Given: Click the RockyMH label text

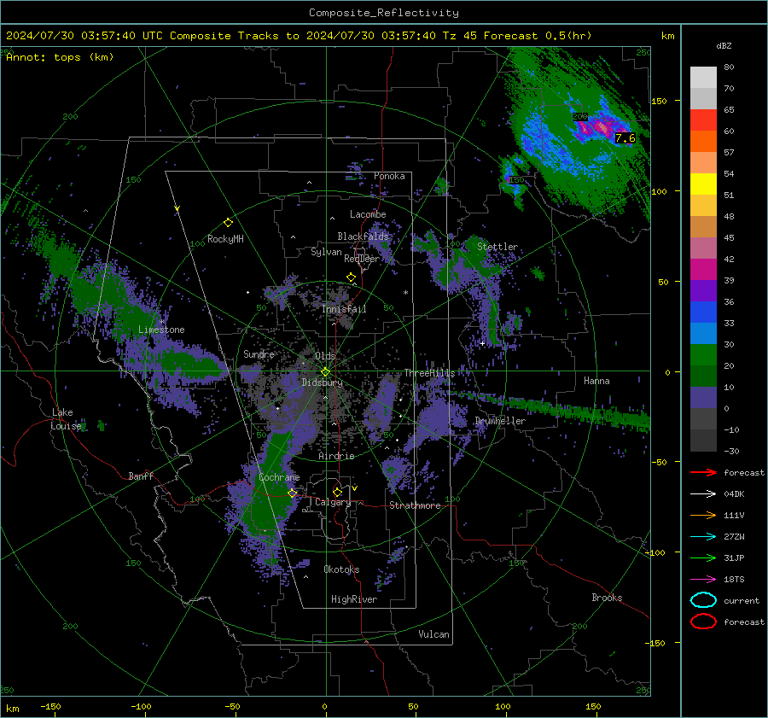Looking at the screenshot, I should tap(225, 239).
